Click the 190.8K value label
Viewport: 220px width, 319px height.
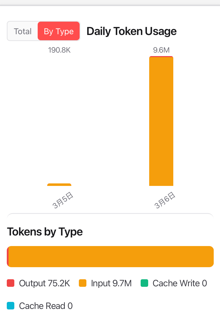pyautogui.click(x=59, y=50)
